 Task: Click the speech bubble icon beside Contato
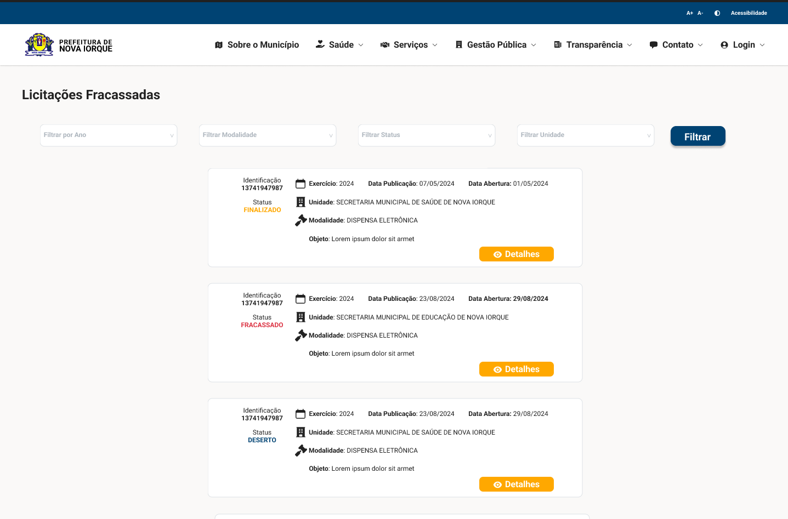click(x=654, y=45)
